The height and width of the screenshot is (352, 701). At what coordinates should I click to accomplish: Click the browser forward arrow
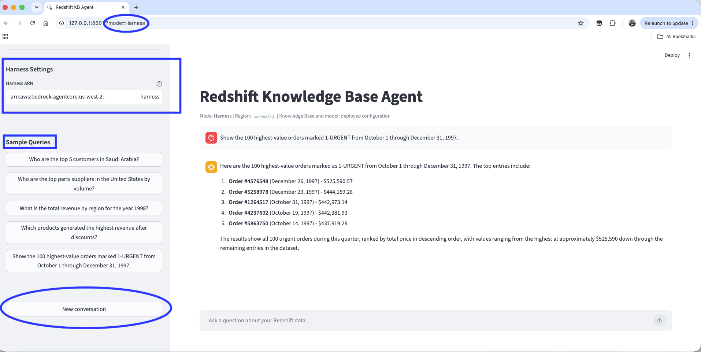pyautogui.click(x=19, y=23)
